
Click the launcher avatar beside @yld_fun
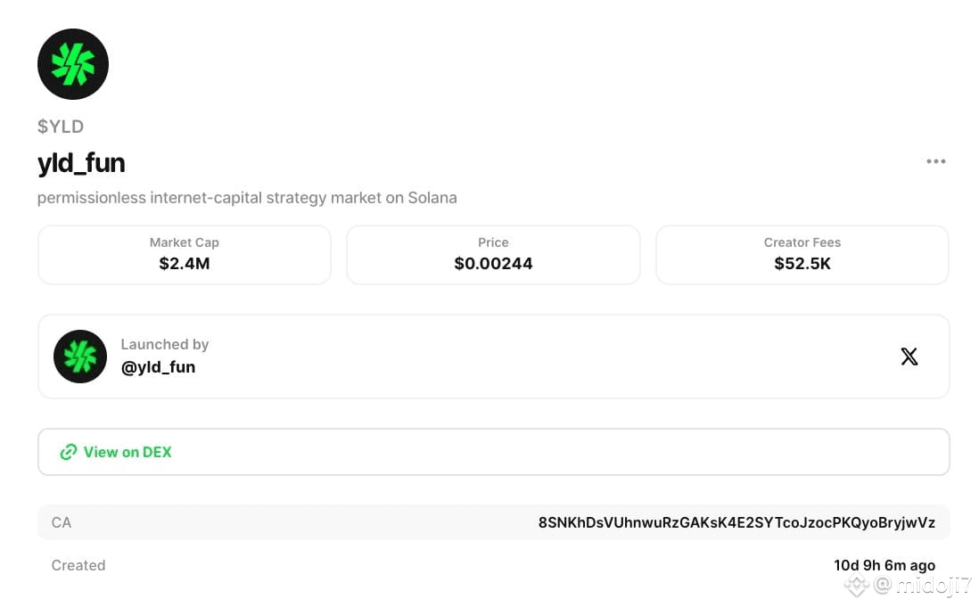[80, 357]
